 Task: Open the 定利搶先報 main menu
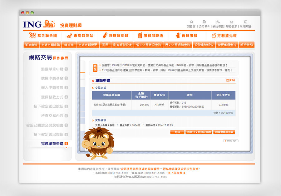(224, 36)
